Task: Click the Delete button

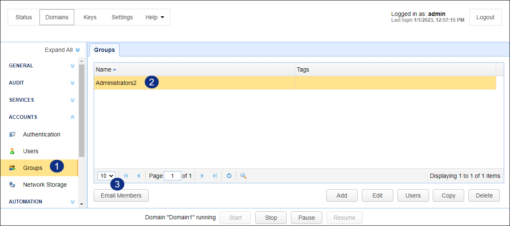Action: 484,195
